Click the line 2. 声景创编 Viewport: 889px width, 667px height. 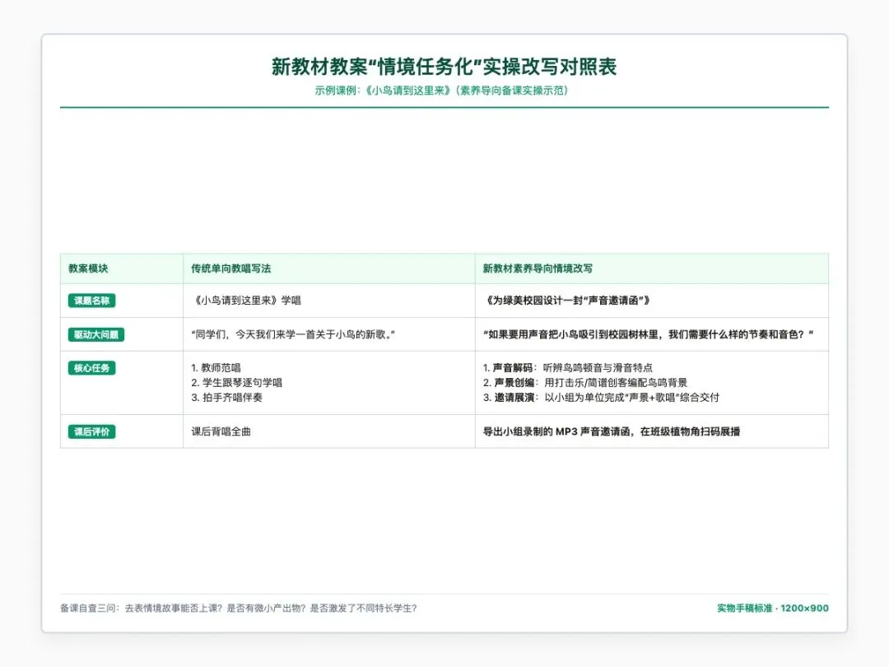[585, 382]
